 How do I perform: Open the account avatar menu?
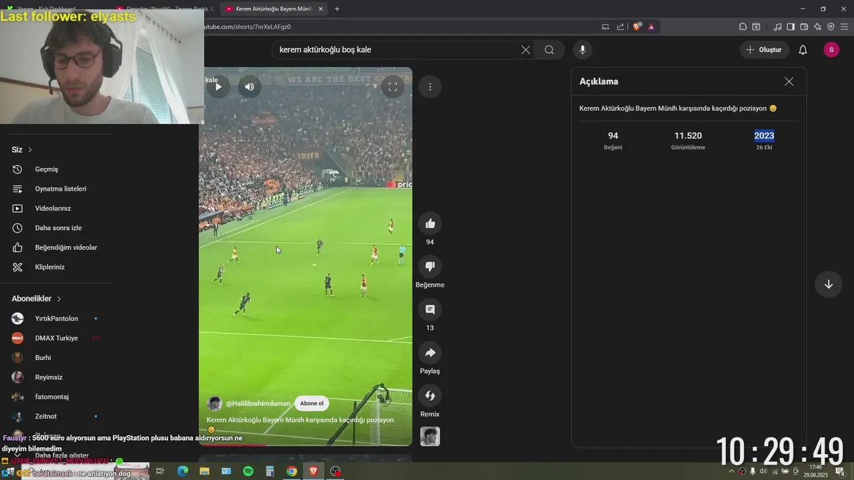(x=831, y=50)
